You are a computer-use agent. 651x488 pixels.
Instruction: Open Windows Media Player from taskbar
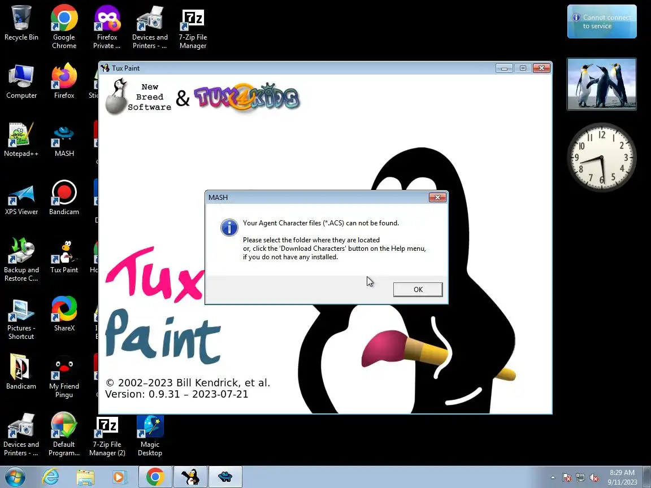pyautogui.click(x=120, y=477)
